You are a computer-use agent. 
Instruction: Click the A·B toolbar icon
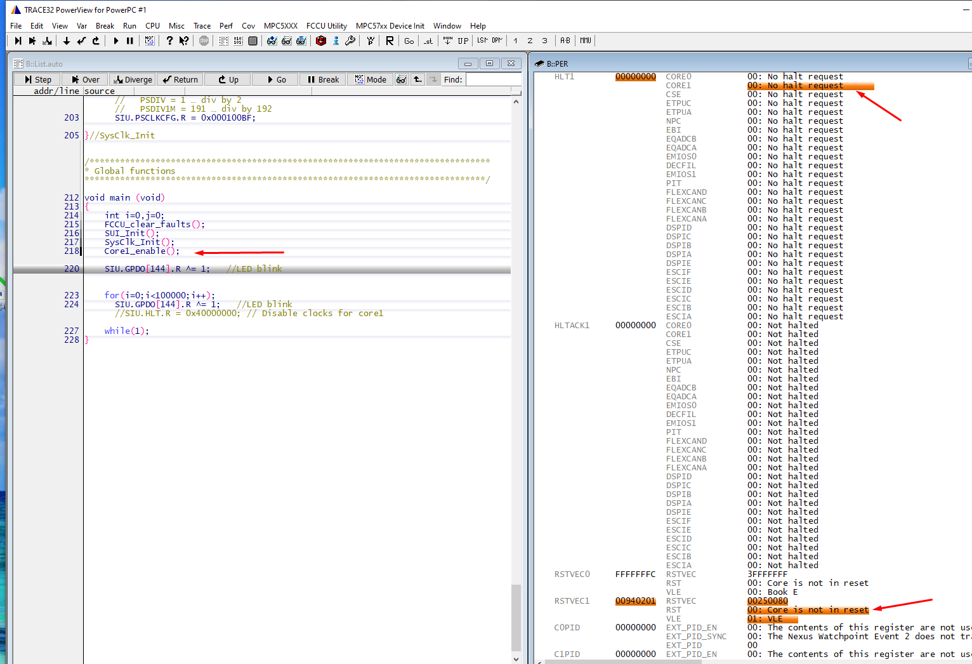[565, 41]
